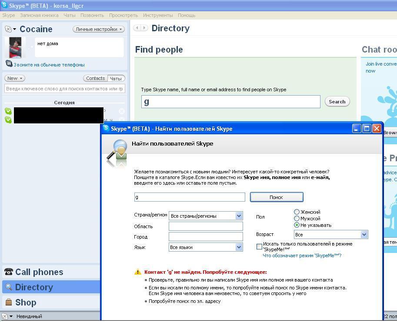The width and height of the screenshot is (397, 322).
Task: Switch to the Contacts tab
Action: [96, 78]
